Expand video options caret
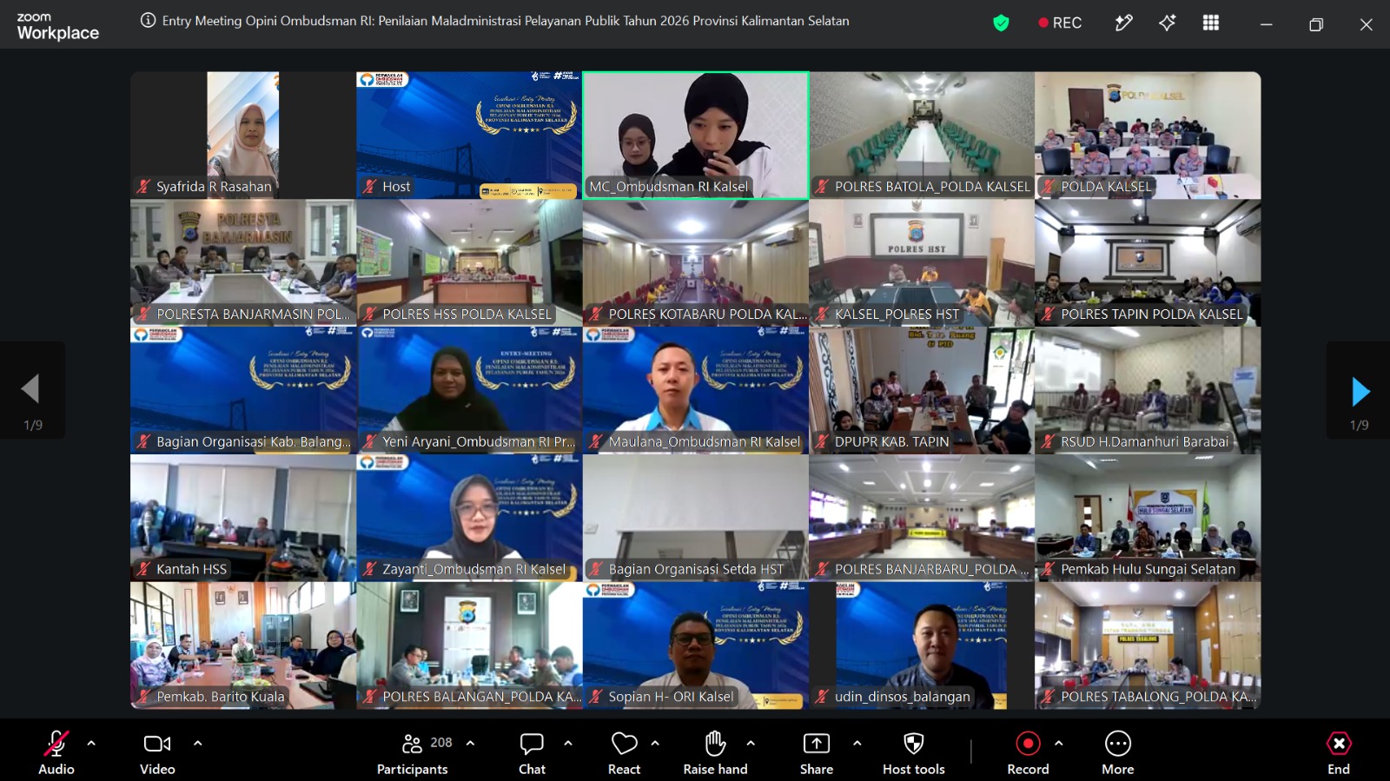This screenshot has height=781, width=1390. 197,744
